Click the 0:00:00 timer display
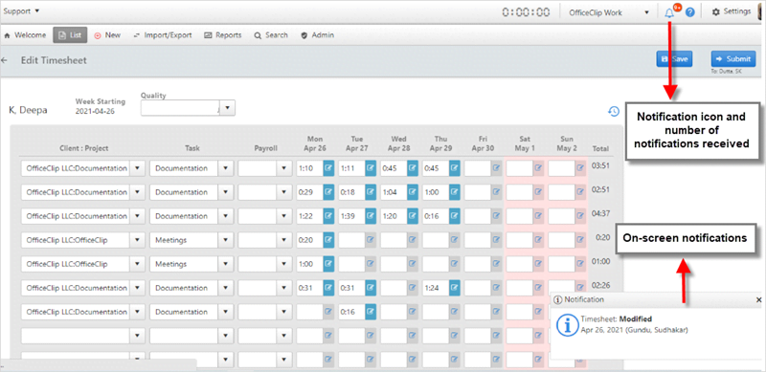The width and height of the screenshot is (766, 372). coord(526,12)
